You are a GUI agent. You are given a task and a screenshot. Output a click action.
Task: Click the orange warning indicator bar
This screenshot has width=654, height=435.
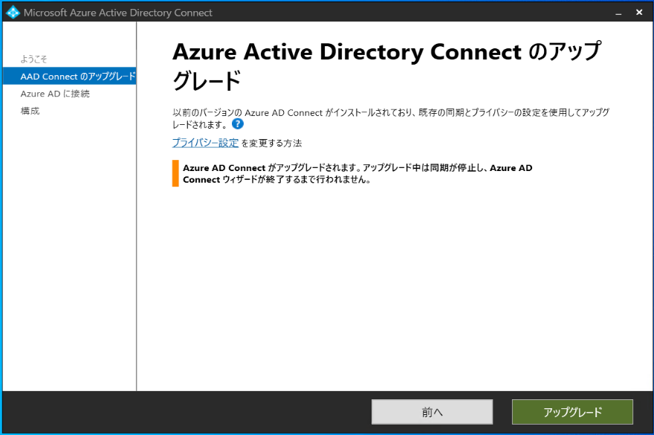pyautogui.click(x=175, y=173)
